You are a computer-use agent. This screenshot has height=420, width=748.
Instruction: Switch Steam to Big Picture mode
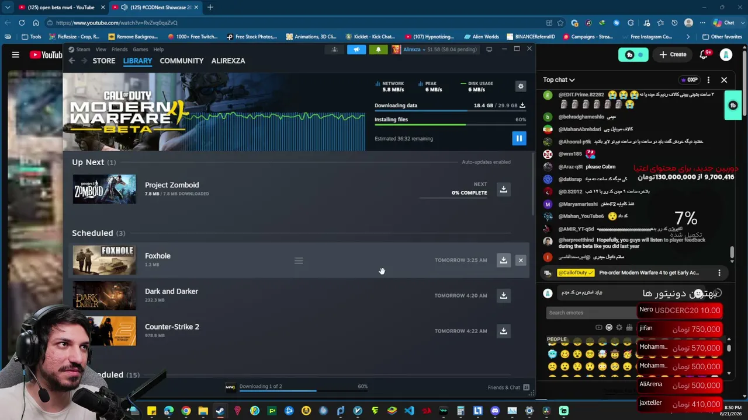[x=489, y=50]
